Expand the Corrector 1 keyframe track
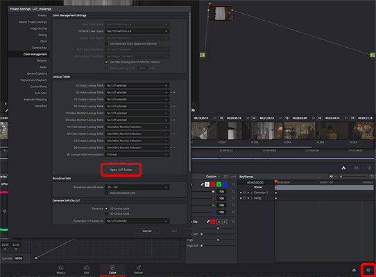 click(252, 193)
